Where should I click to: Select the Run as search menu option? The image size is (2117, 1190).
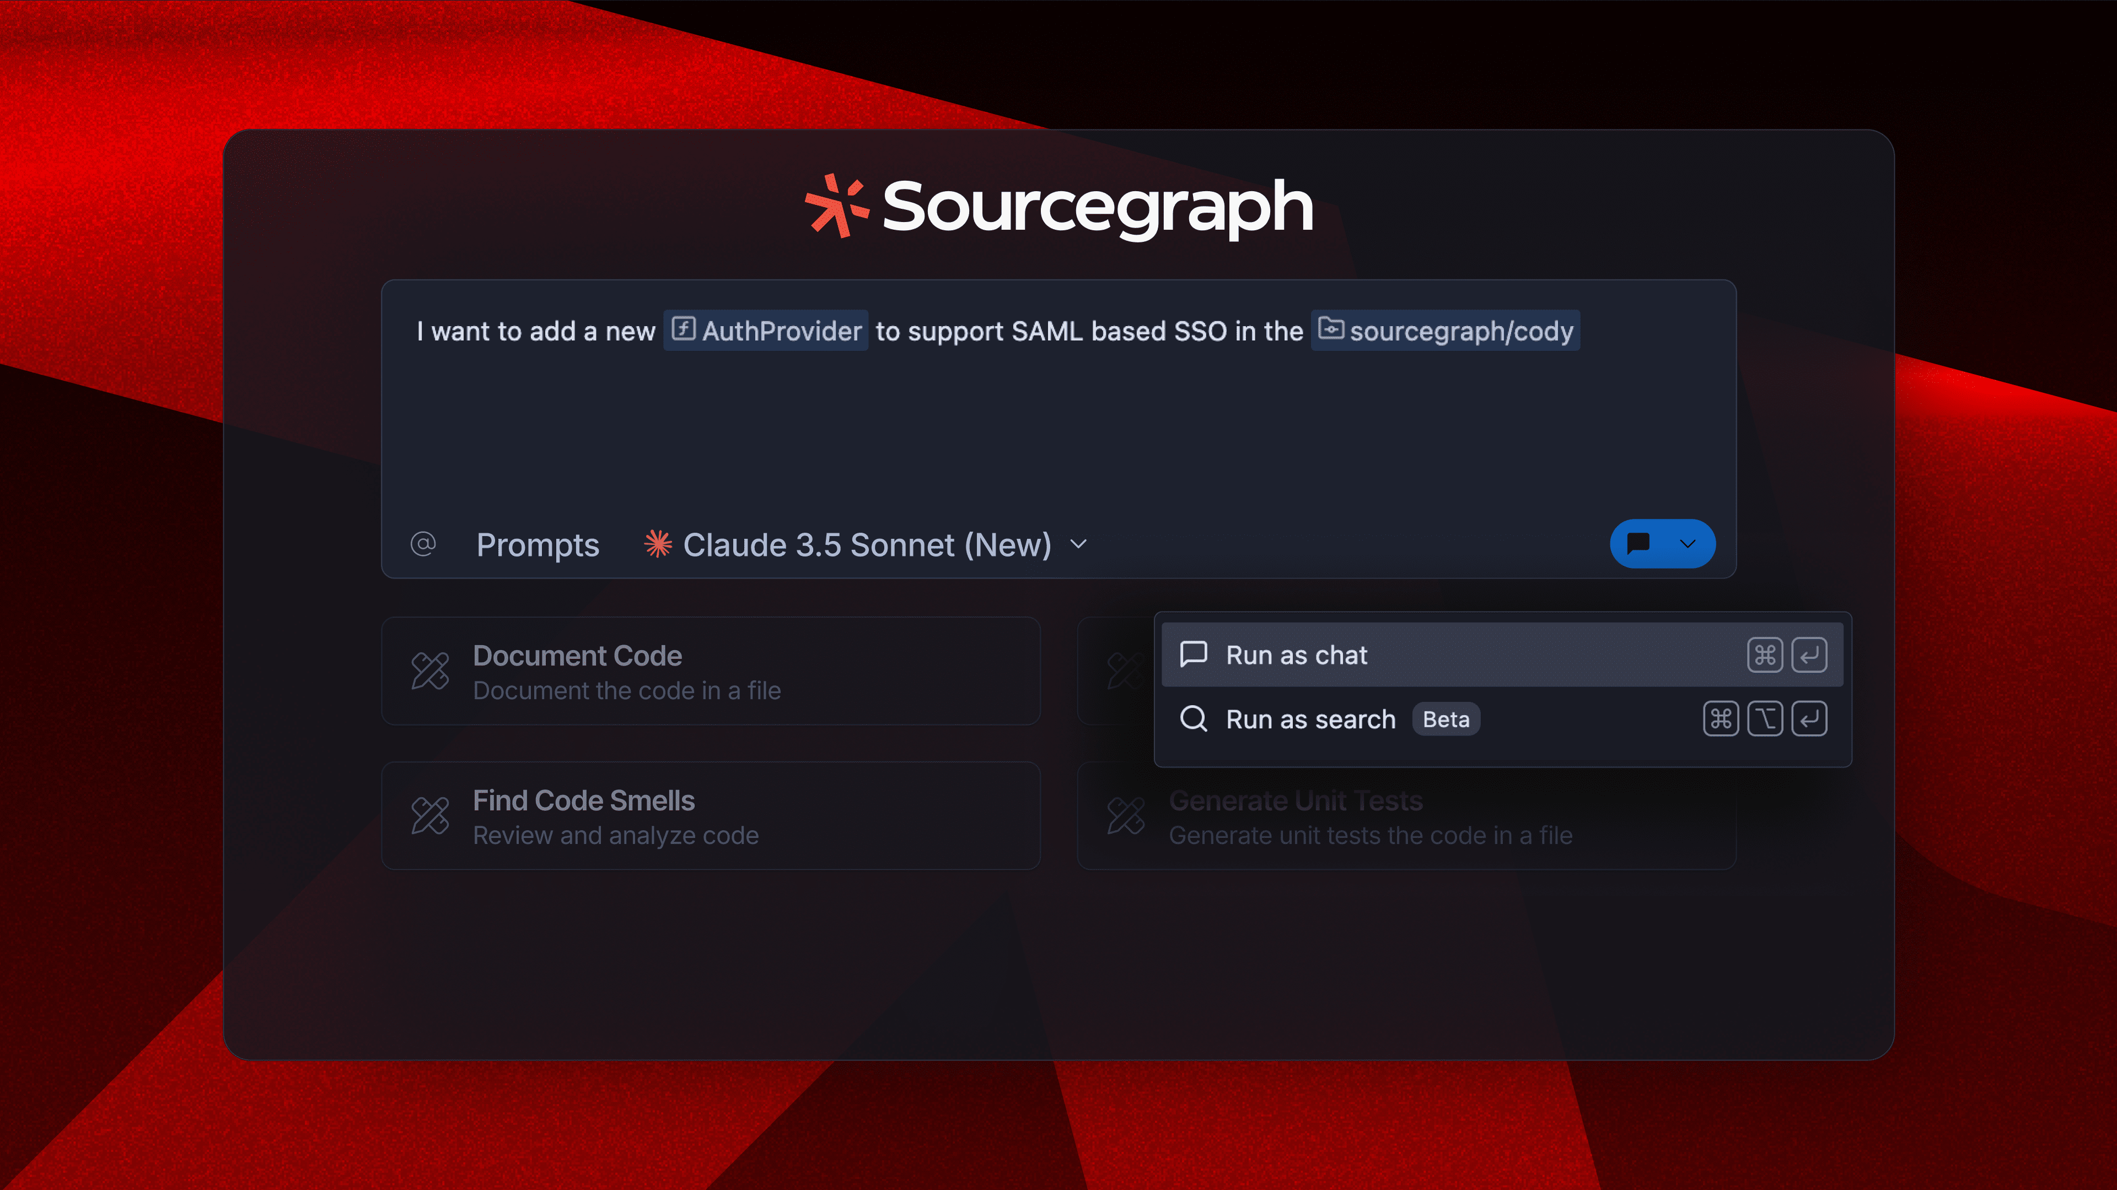pos(1310,720)
